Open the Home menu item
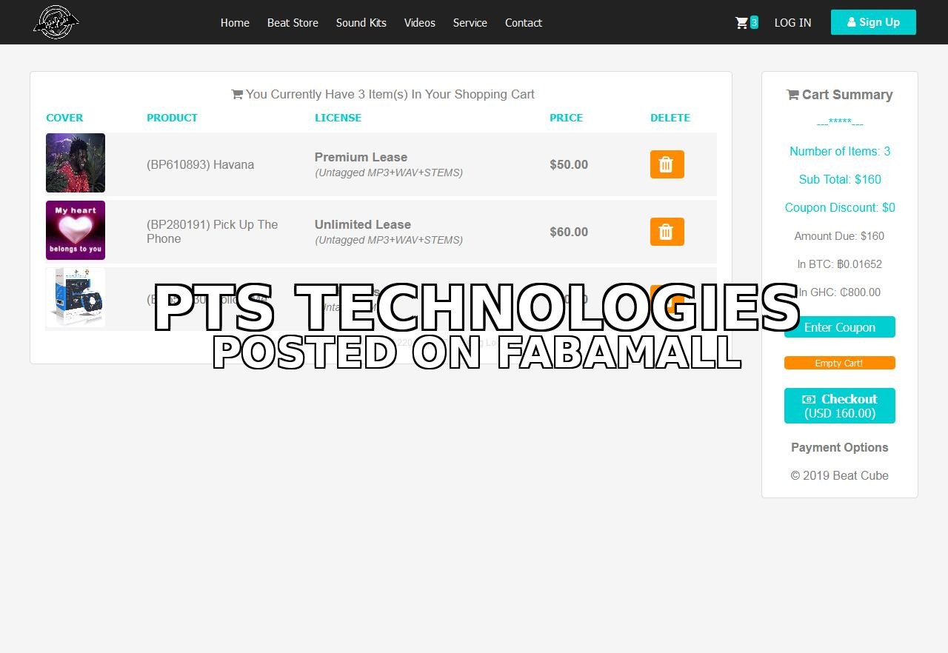The height and width of the screenshot is (653, 948). click(235, 23)
